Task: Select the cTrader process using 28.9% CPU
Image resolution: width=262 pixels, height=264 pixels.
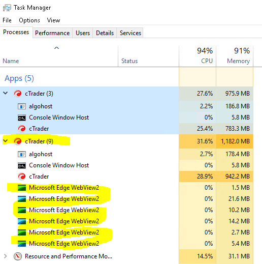Action: [39, 177]
